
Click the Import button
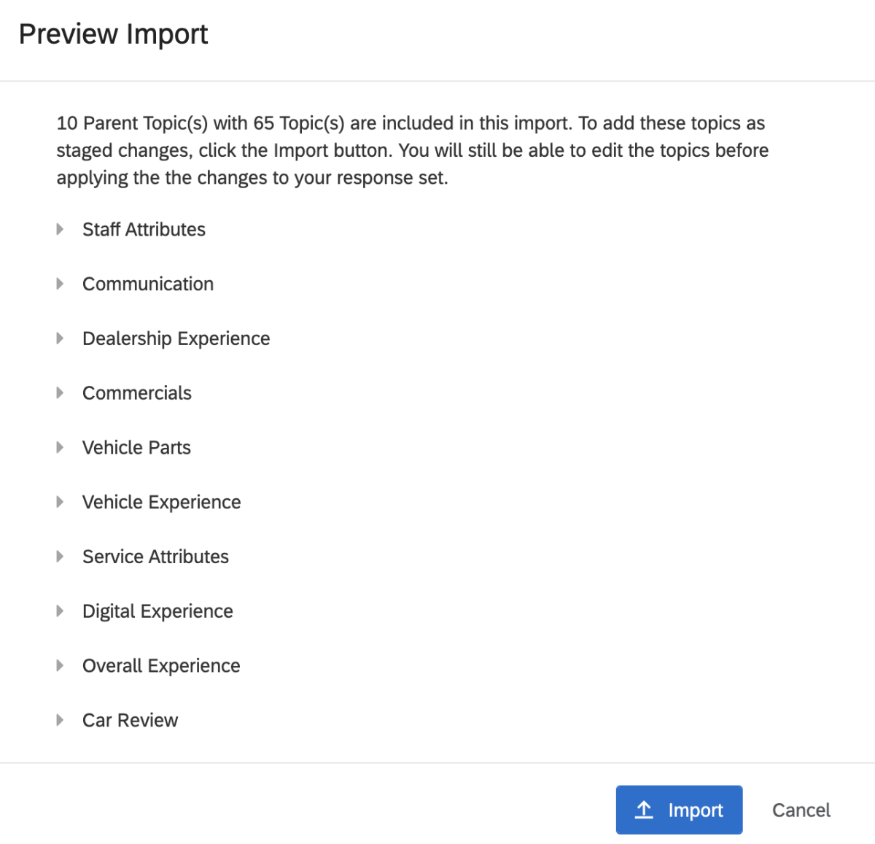click(x=679, y=810)
